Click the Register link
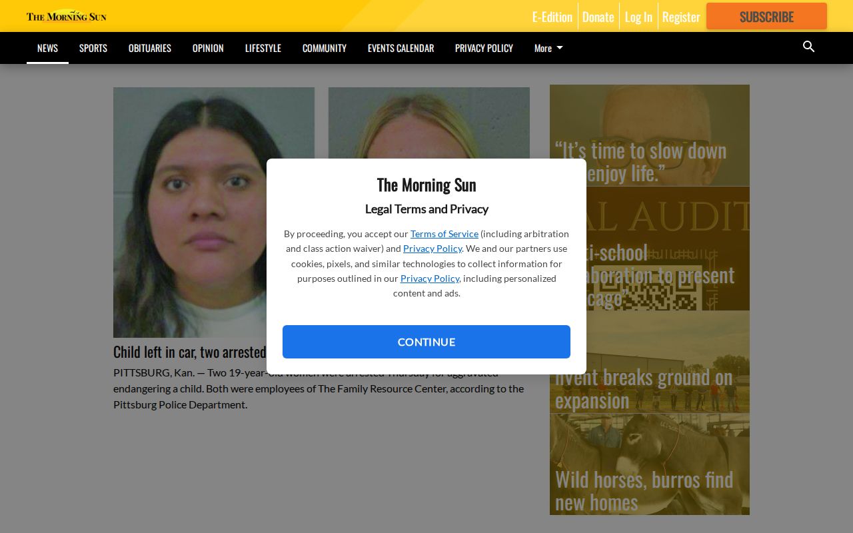 [x=681, y=17]
